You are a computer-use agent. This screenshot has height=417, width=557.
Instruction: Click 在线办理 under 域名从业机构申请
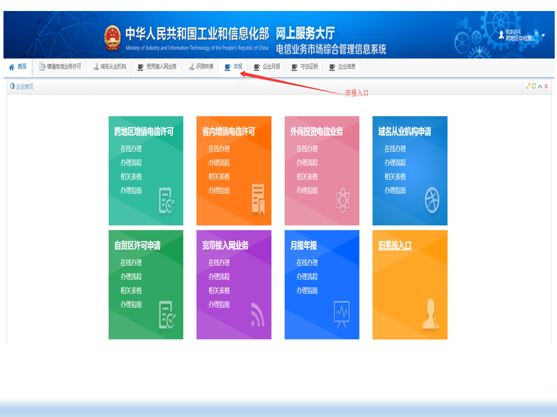click(395, 149)
